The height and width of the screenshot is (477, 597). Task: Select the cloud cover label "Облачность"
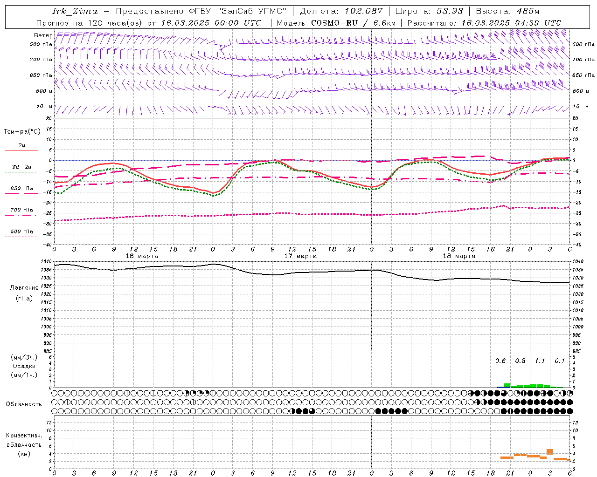tap(24, 404)
